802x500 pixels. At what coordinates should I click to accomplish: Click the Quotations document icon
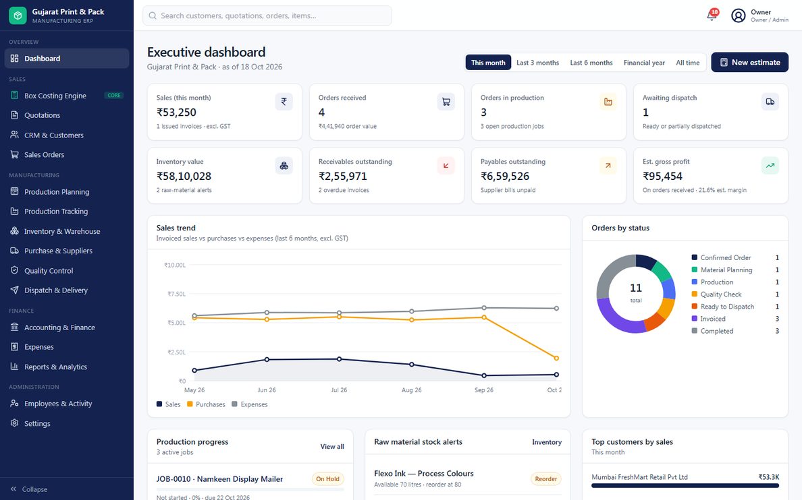14,115
